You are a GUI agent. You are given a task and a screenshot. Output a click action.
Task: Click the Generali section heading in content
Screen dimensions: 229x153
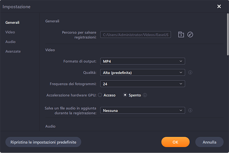[x=52, y=21]
